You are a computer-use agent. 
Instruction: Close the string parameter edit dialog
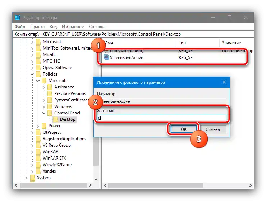click(224, 82)
